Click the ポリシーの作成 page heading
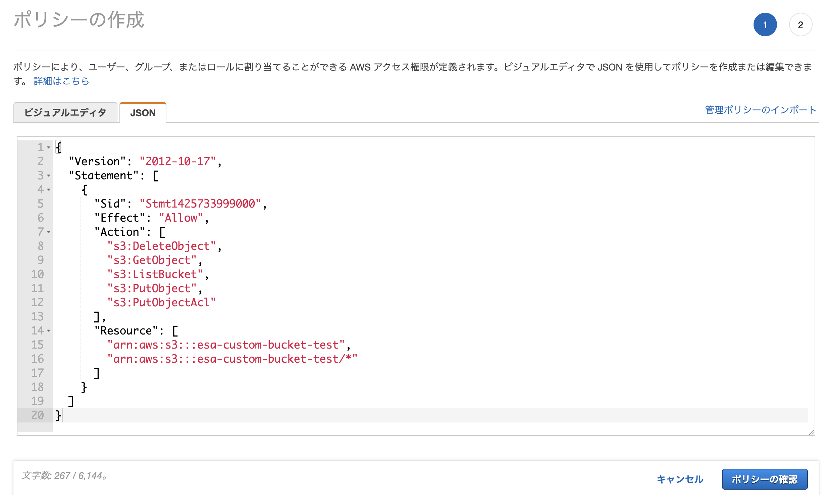The width and height of the screenshot is (824, 495). 79,20
